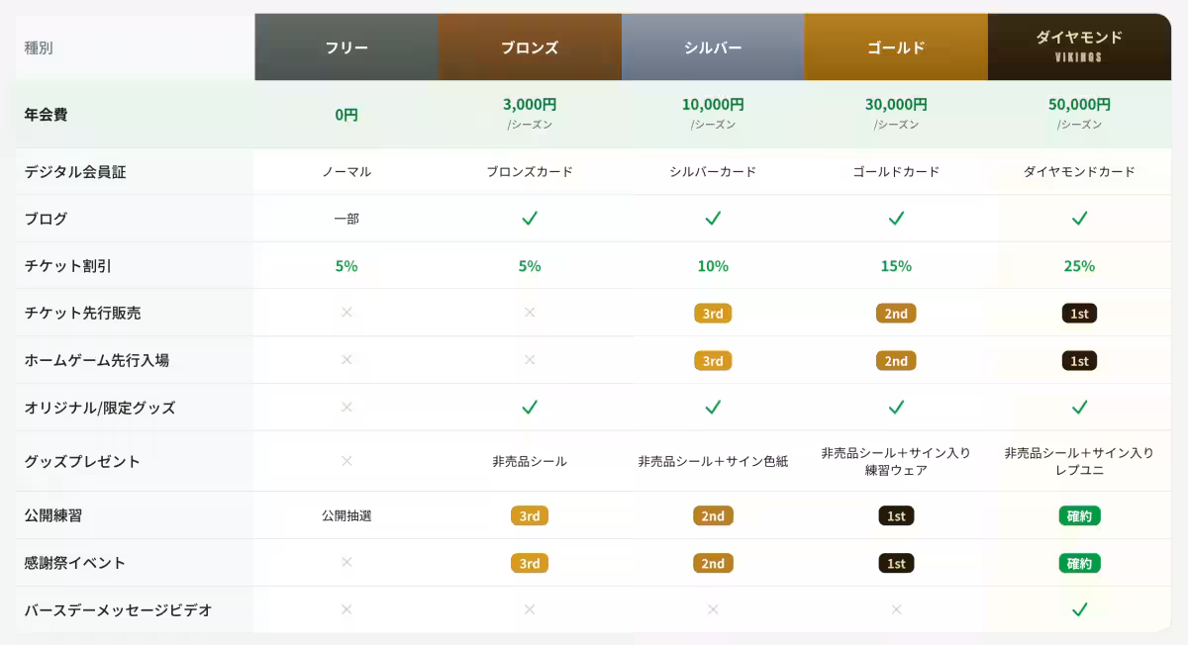Click the 年会費 row label
The width and height of the screenshot is (1188, 645).
point(47,114)
